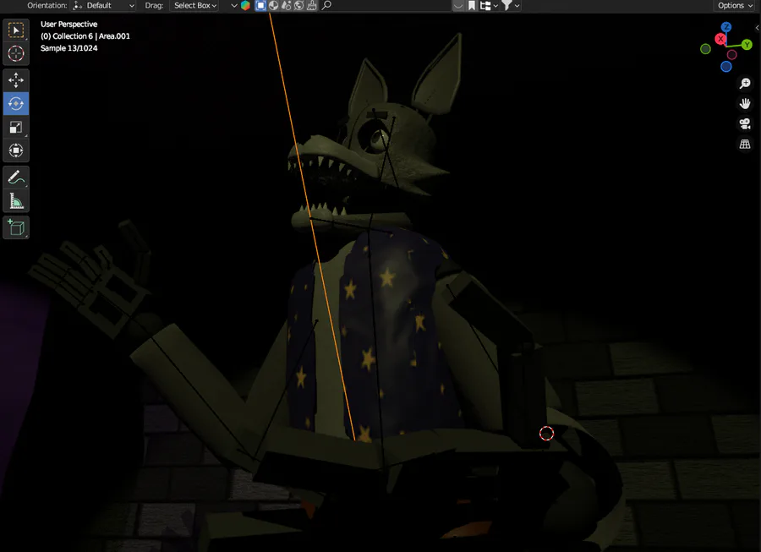Open dropdown arrow left of rainbow cube
Viewport: 761px width, 552px height.
234,6
